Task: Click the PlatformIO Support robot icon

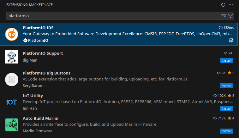Action: click(x=12, y=57)
